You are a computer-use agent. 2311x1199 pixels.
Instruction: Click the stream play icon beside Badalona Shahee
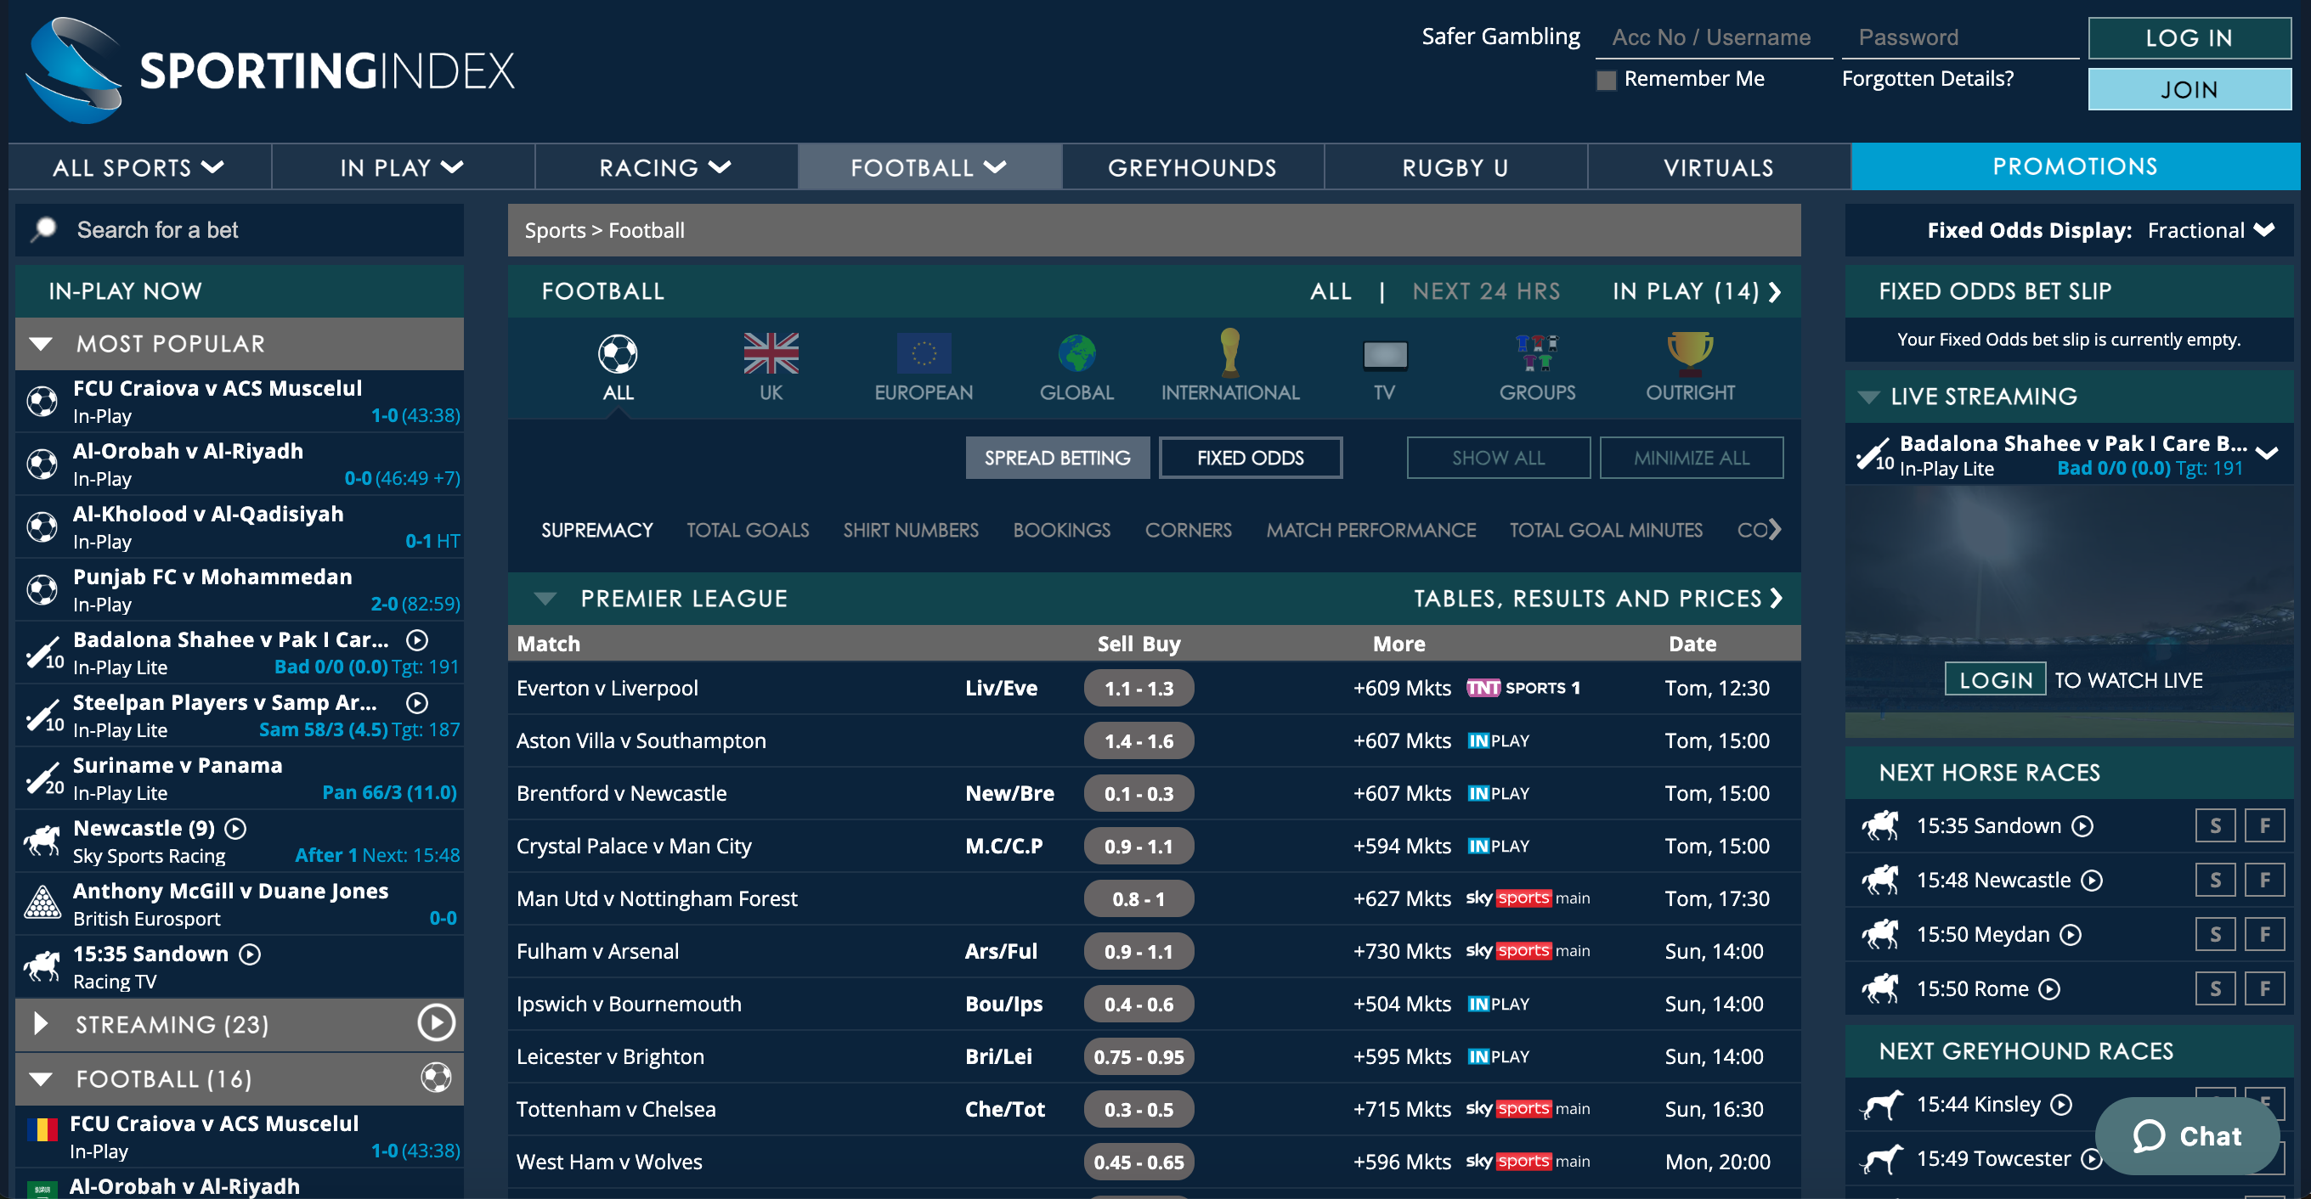point(417,639)
